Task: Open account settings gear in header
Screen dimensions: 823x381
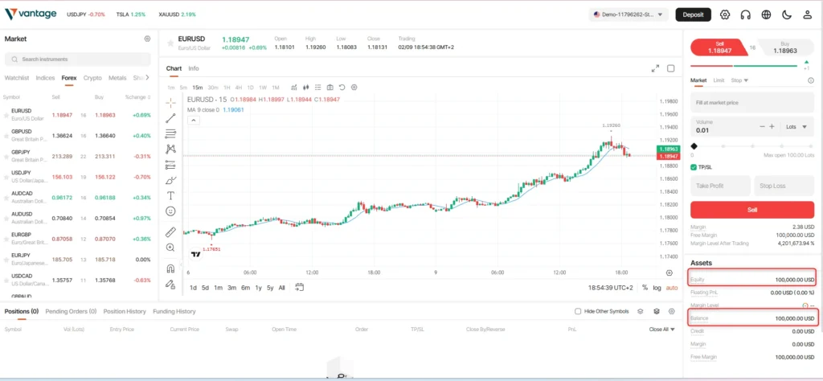Action: (725, 14)
